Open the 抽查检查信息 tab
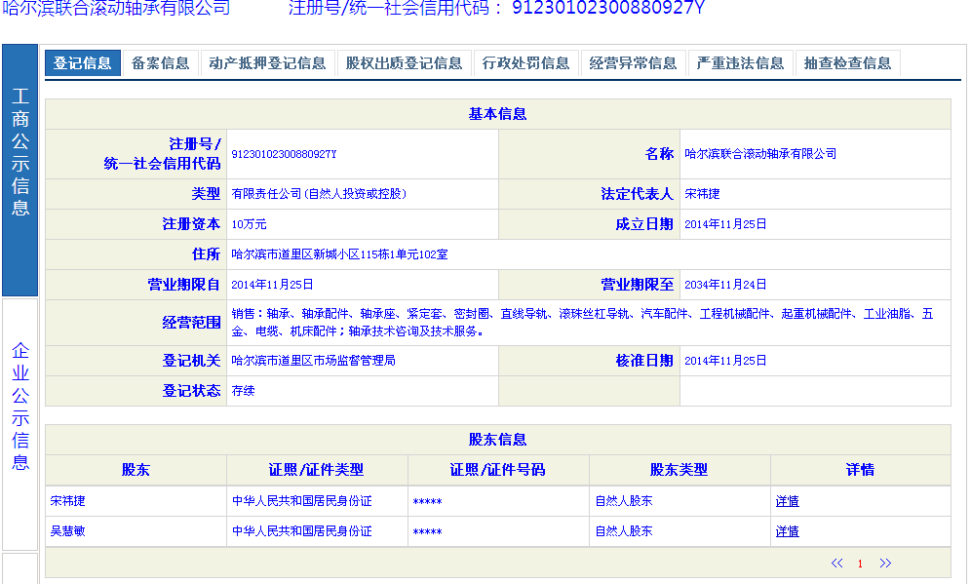 pyautogui.click(x=847, y=63)
